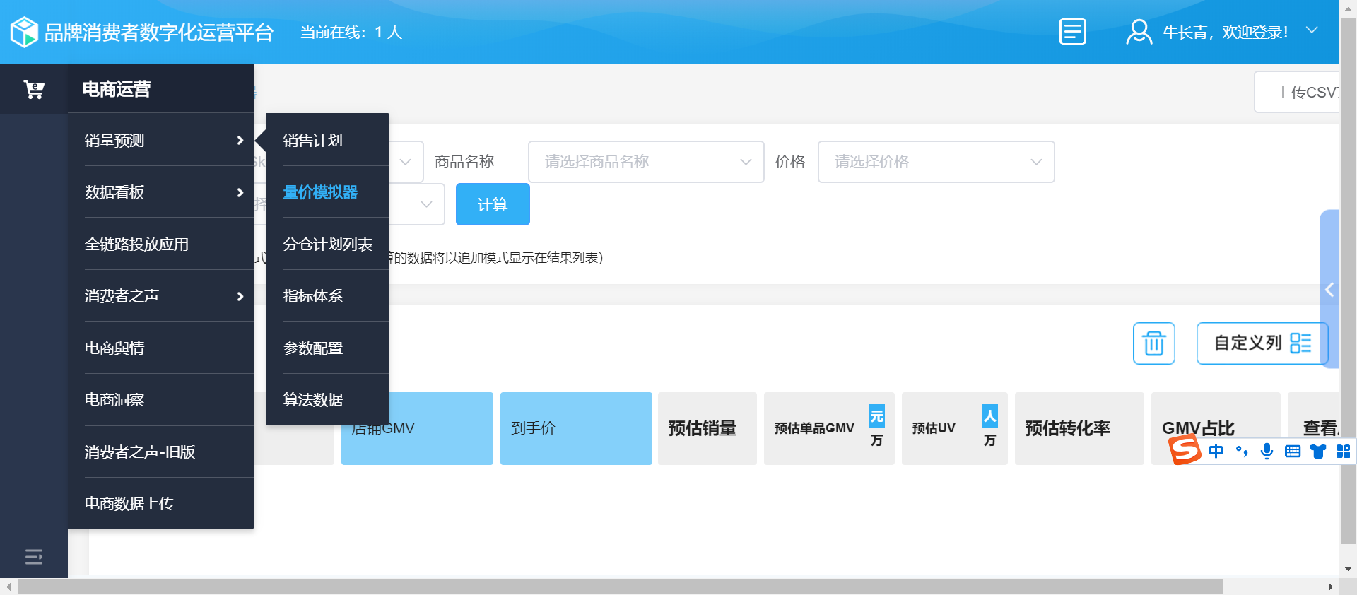Click the 预估销量 column header
This screenshot has width=1357, height=595.
click(x=707, y=428)
